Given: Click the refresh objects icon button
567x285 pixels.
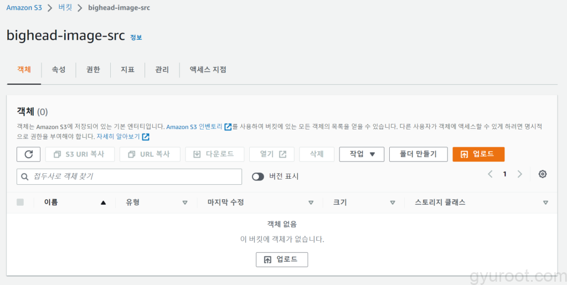Looking at the screenshot, I should click(x=28, y=154).
